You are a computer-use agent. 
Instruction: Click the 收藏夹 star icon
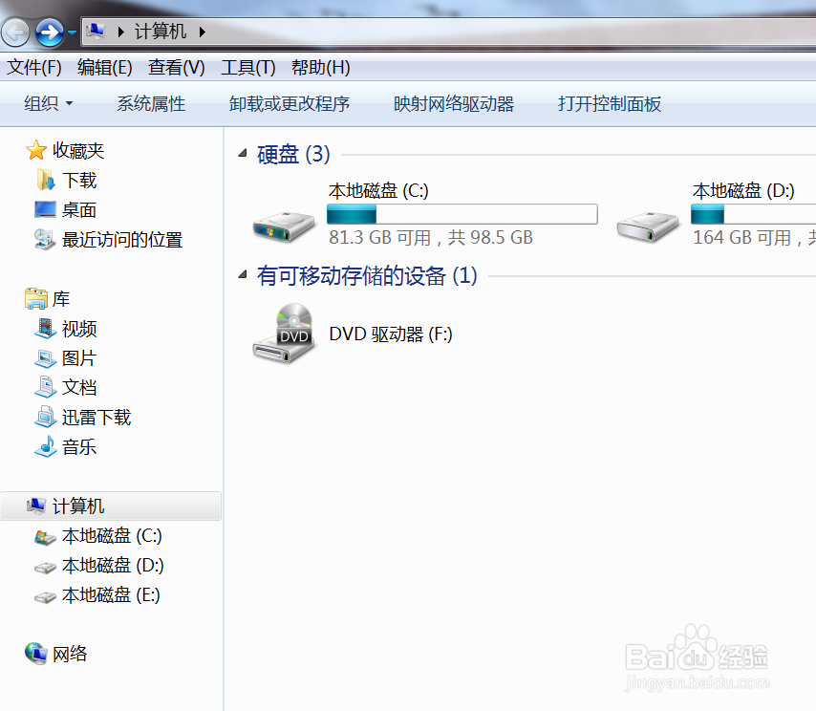tap(36, 150)
